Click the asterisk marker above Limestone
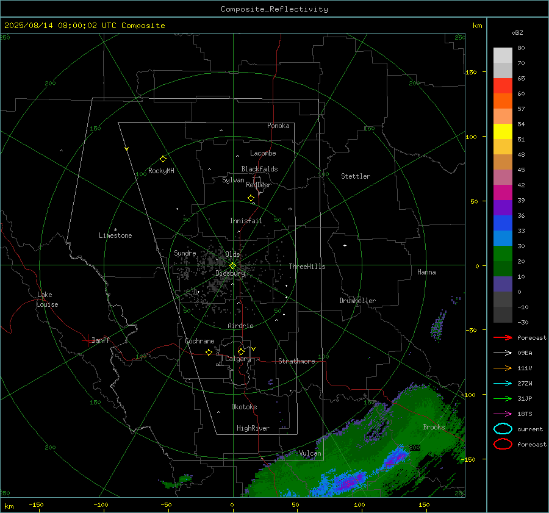This screenshot has height=513, width=549. pos(115,230)
